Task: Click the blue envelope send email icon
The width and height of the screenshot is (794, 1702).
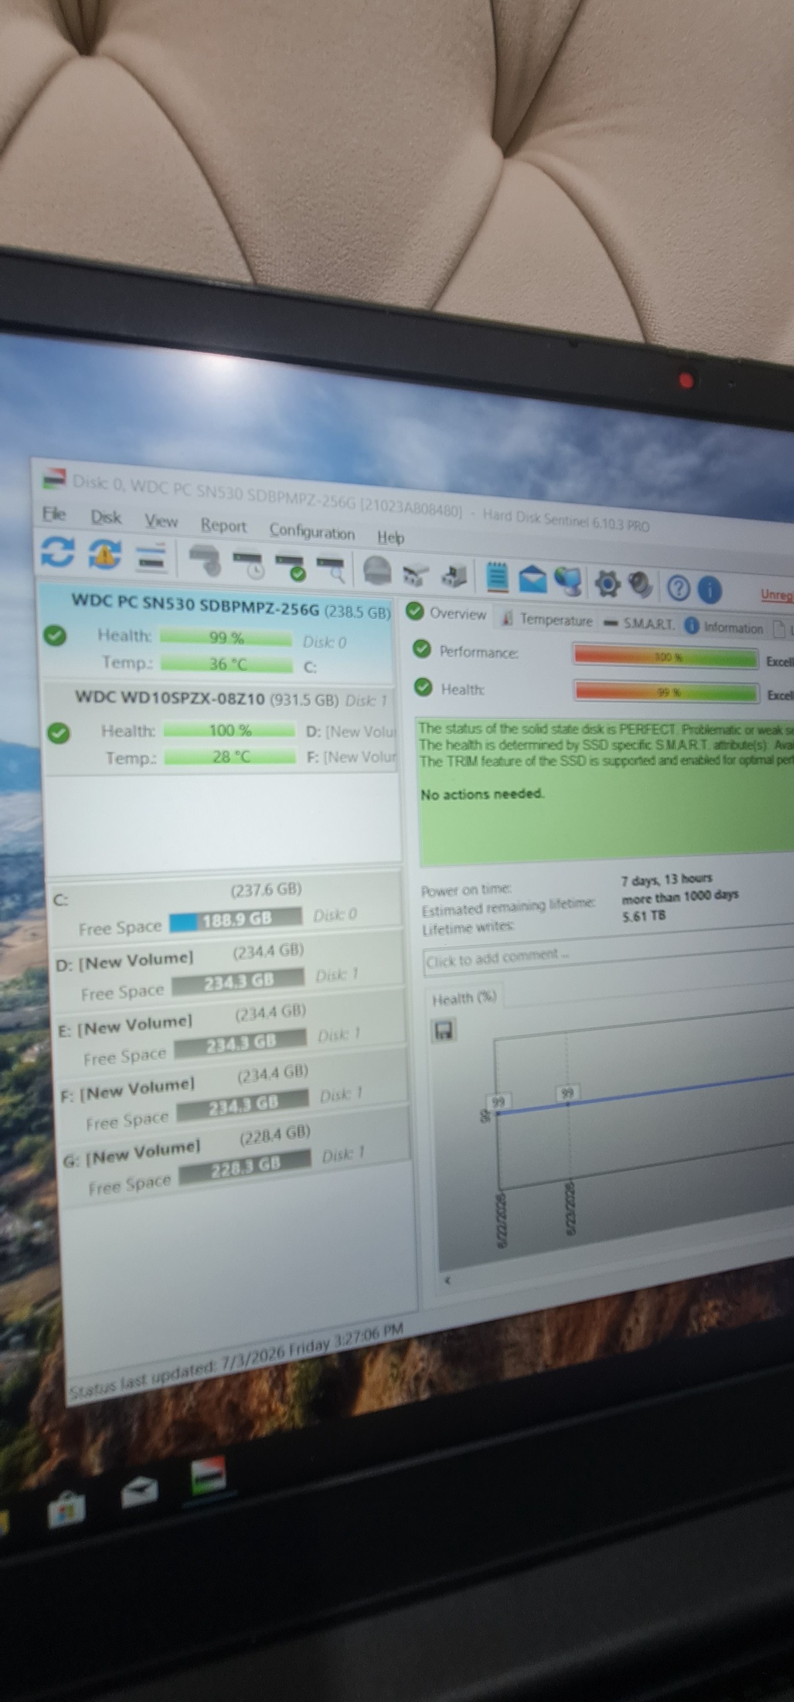Action: coord(532,579)
